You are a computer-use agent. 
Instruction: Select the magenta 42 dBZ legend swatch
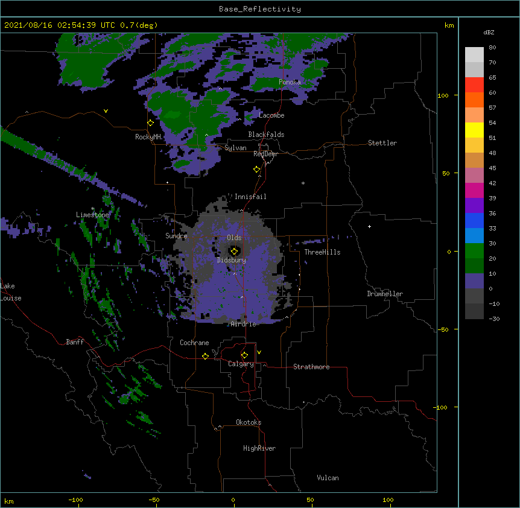click(474, 190)
